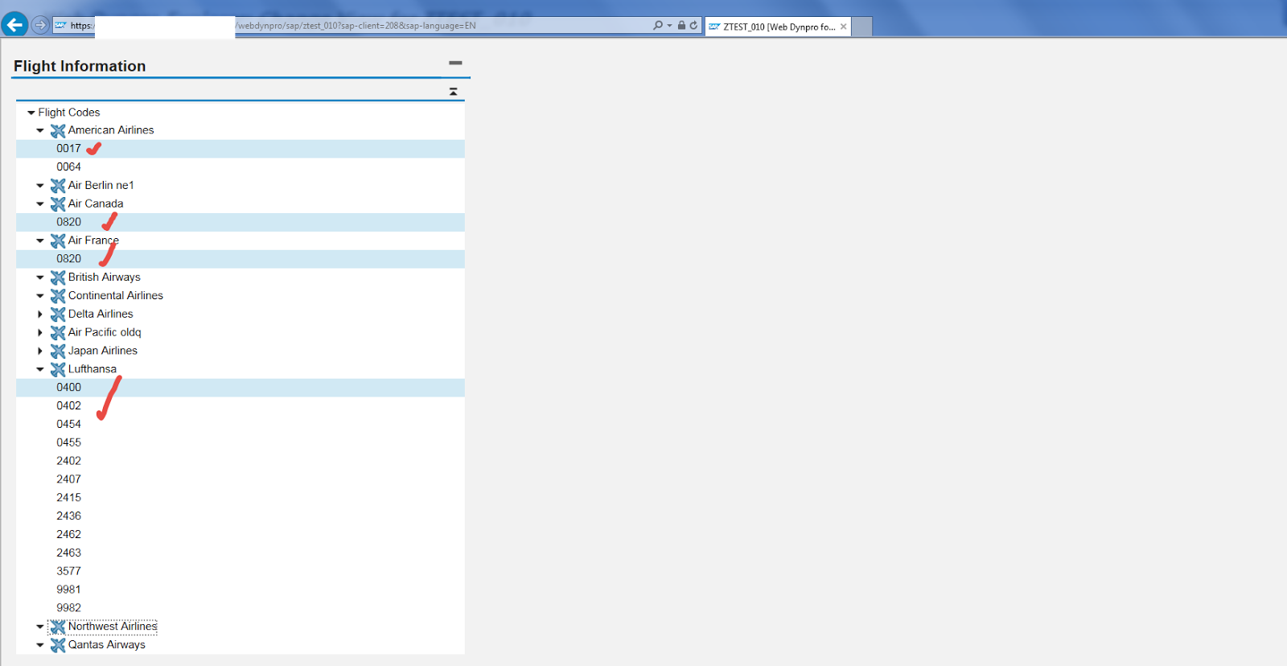
Task: Collapse the Qantas Airways node
Action: [40, 645]
